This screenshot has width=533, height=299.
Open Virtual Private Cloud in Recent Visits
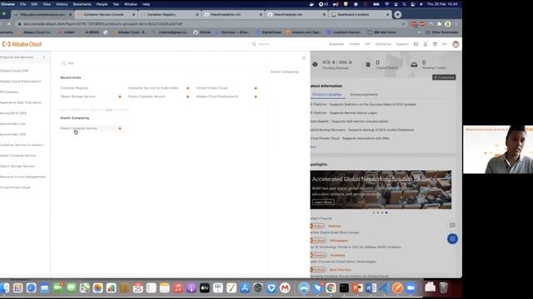click(212, 88)
